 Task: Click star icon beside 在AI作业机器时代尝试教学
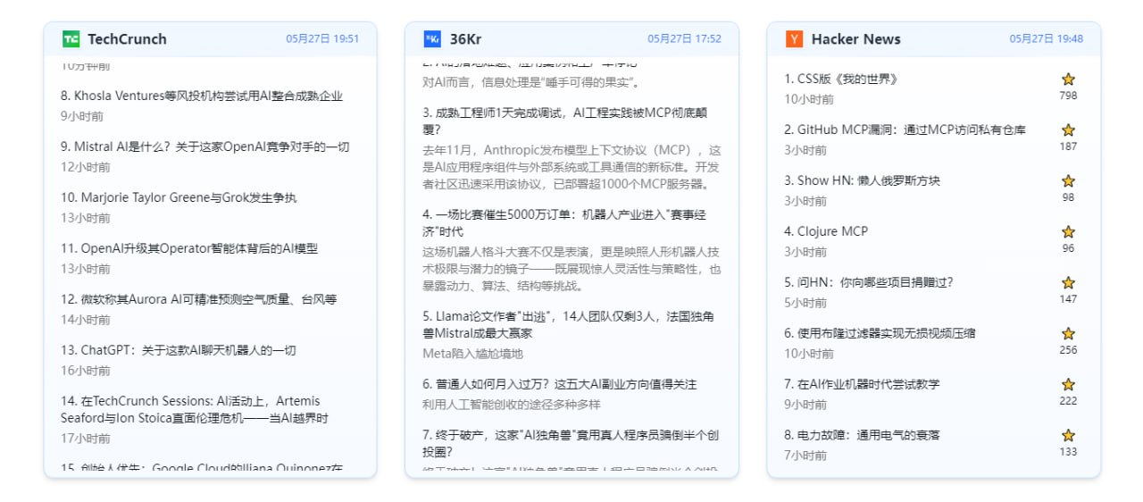[1068, 385]
